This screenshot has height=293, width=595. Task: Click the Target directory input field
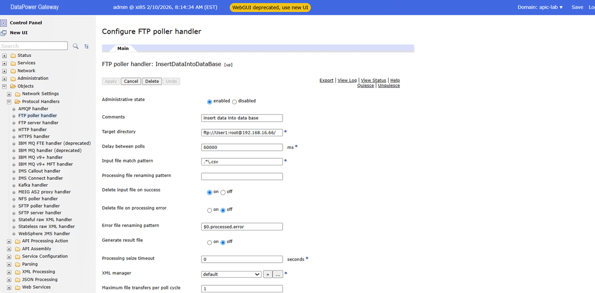(242, 132)
